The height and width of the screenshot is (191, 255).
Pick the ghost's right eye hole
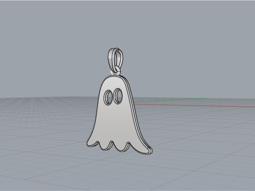[x=118, y=95]
